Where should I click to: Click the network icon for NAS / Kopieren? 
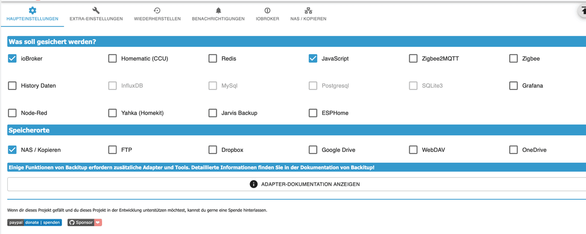[308, 10]
